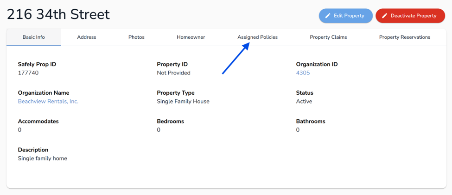Follow the Organization ID 4305 link
Screen dimensions: 452x195
pyautogui.click(x=303, y=73)
